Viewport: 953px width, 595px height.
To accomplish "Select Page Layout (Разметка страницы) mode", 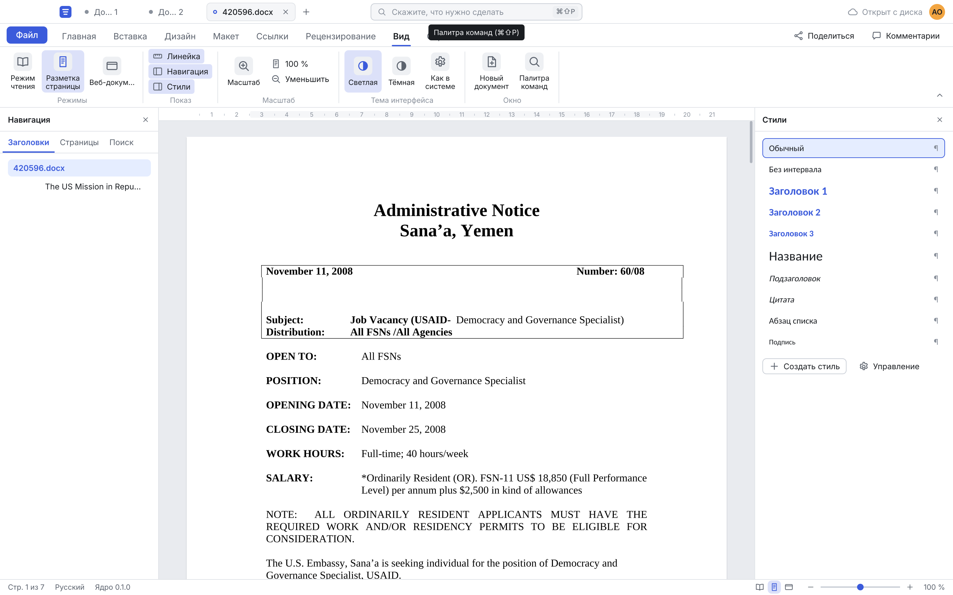I will coord(63,71).
